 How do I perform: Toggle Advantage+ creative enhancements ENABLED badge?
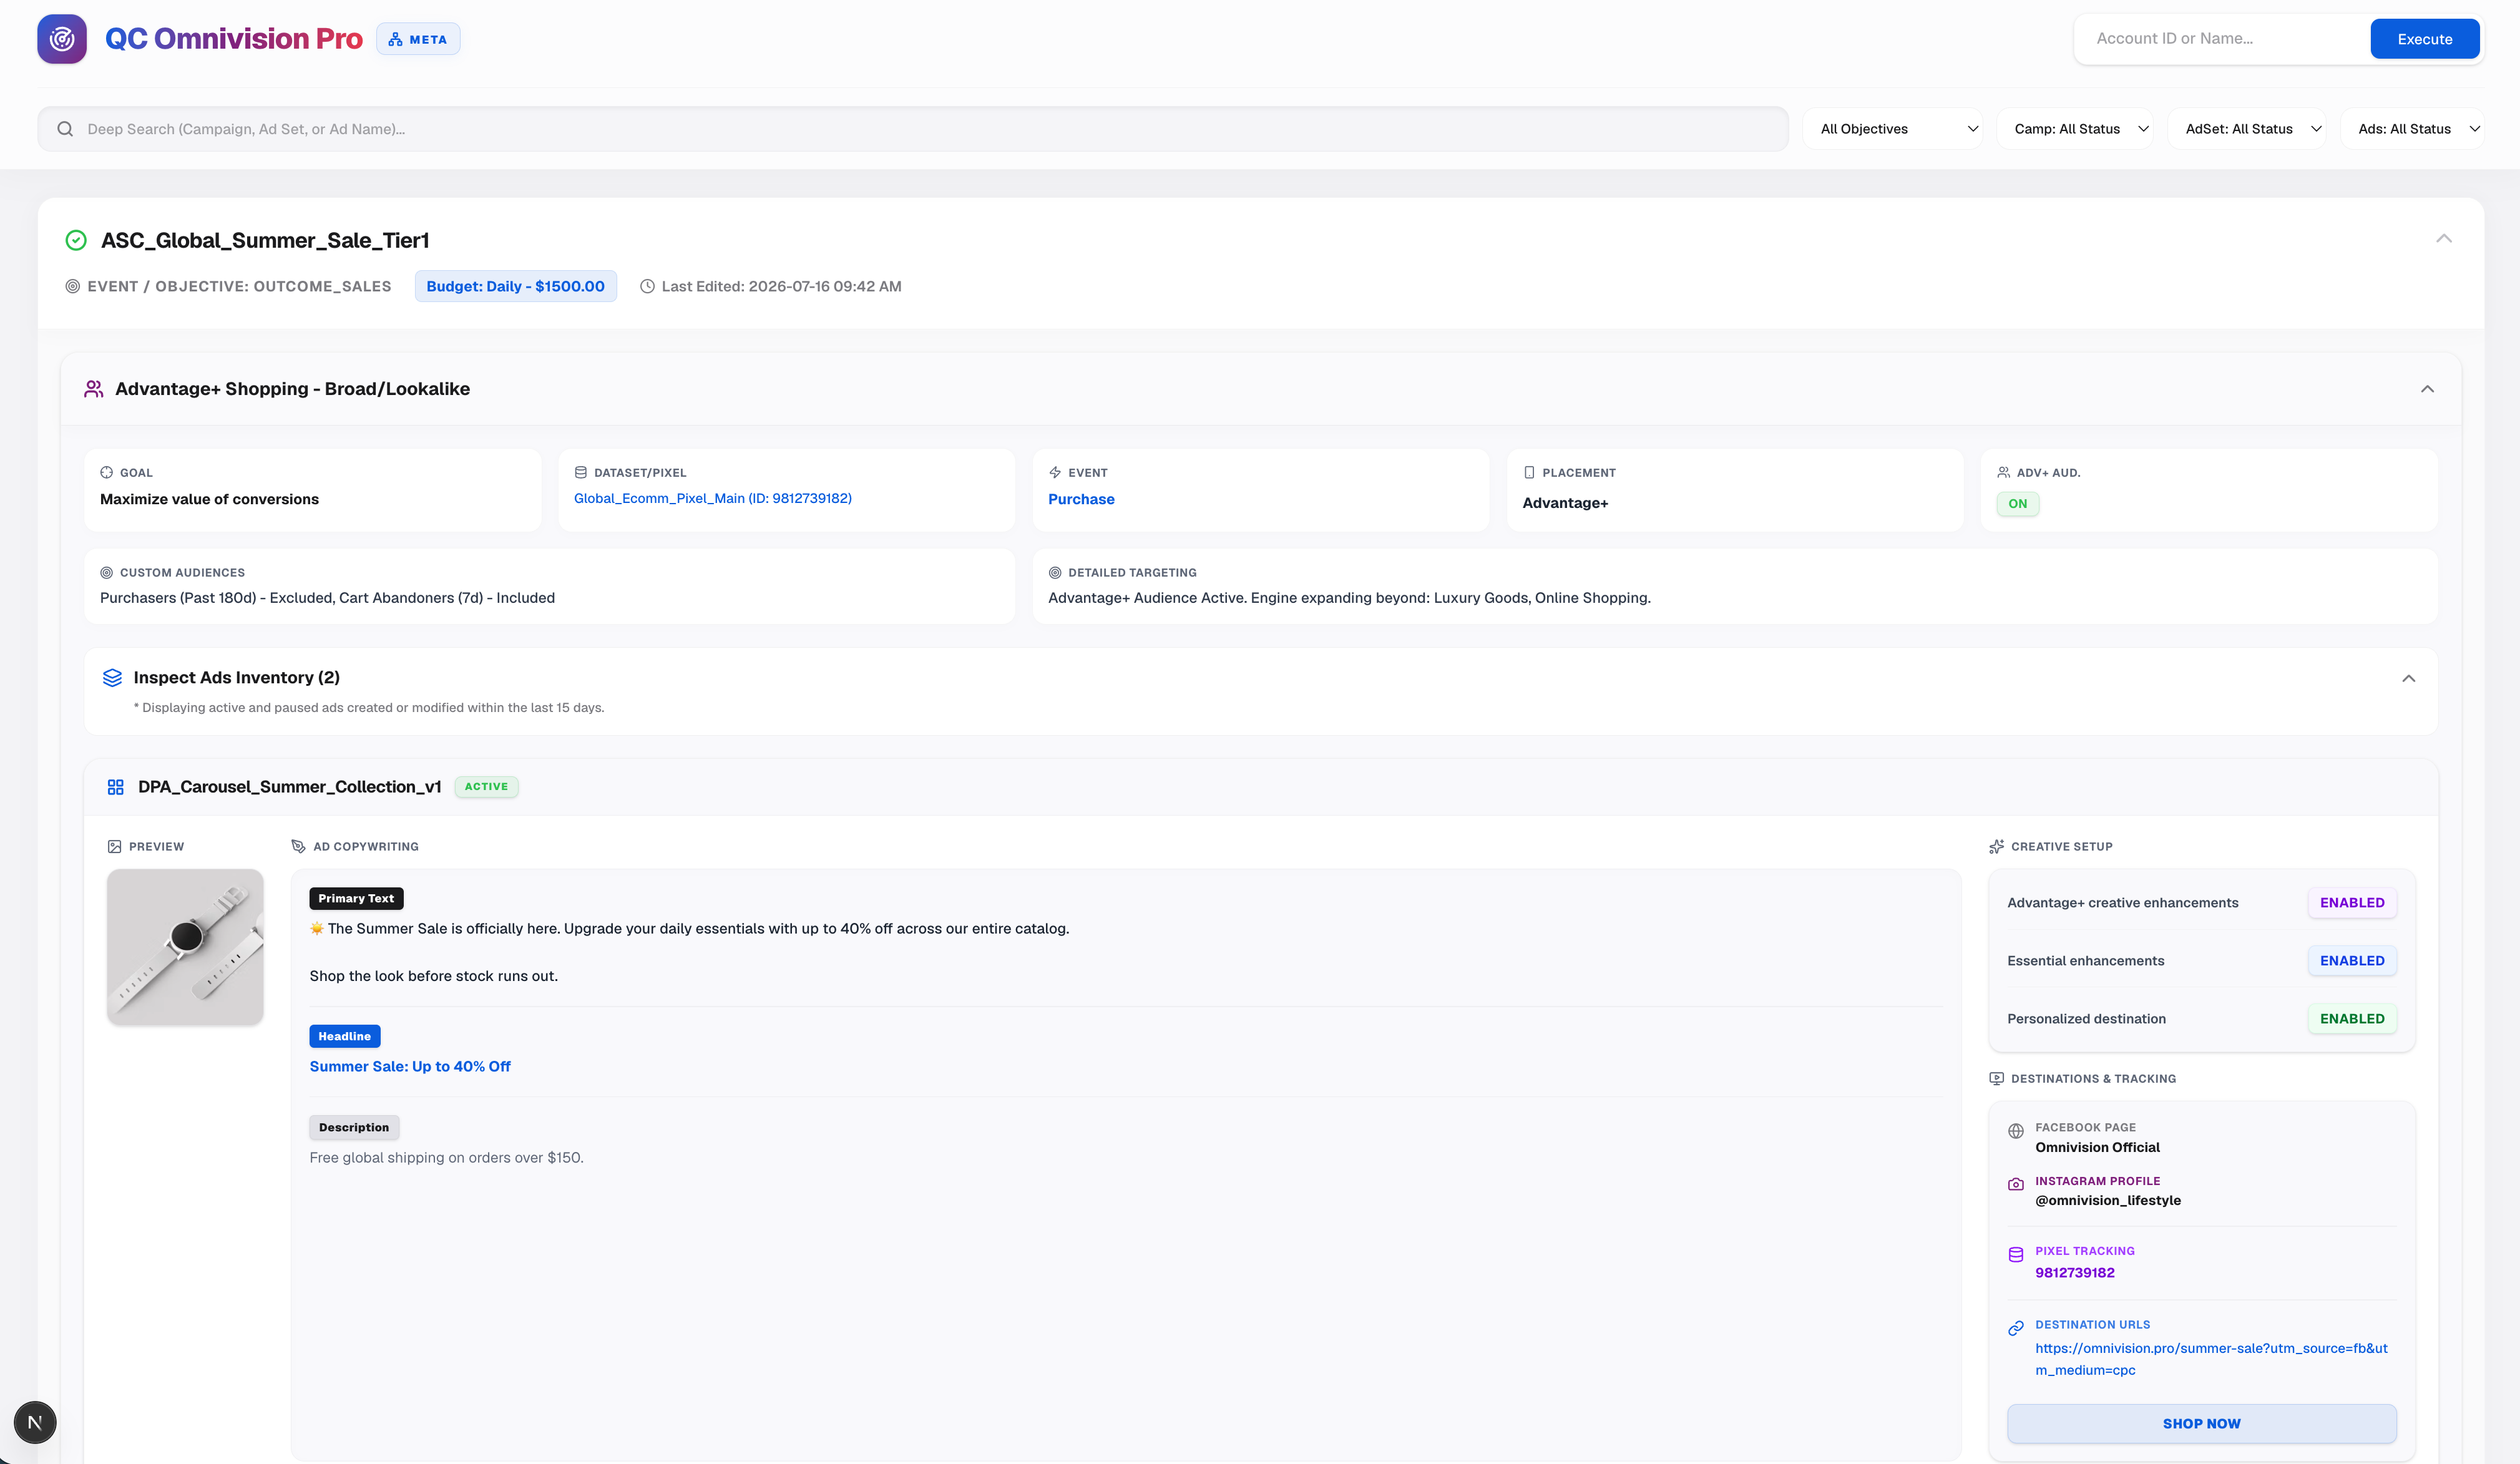[2351, 902]
